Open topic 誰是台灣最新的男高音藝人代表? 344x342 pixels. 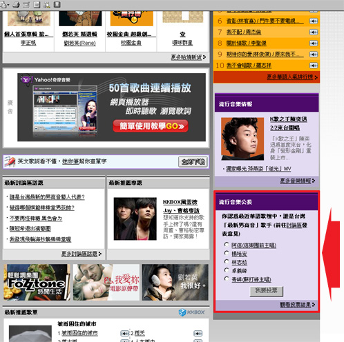pyautogui.click(x=47, y=197)
